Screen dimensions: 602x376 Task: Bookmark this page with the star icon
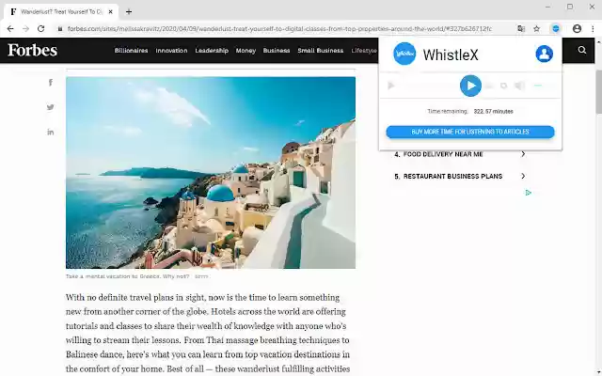537,29
